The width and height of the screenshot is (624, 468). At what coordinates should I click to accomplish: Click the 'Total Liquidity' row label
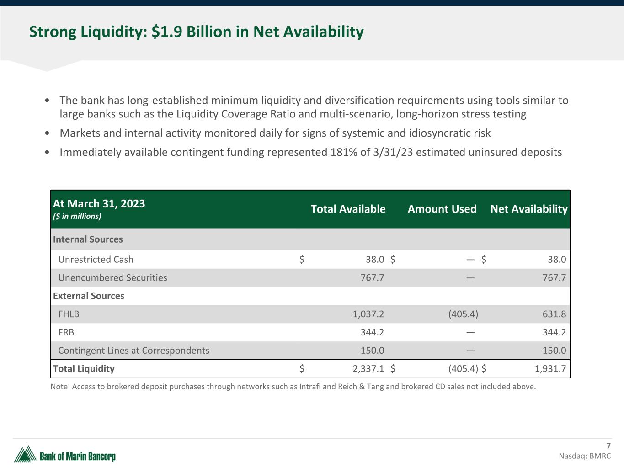click(x=84, y=369)
